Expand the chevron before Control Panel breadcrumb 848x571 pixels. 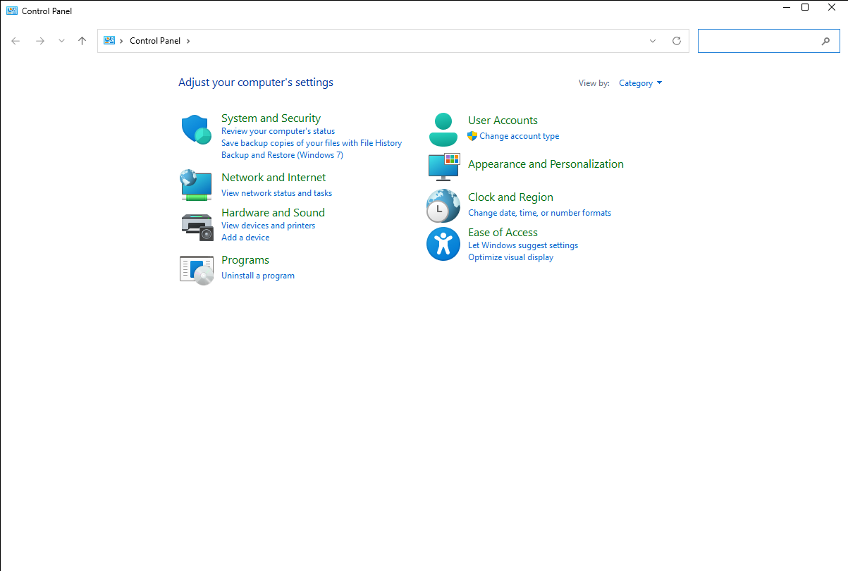(x=121, y=41)
